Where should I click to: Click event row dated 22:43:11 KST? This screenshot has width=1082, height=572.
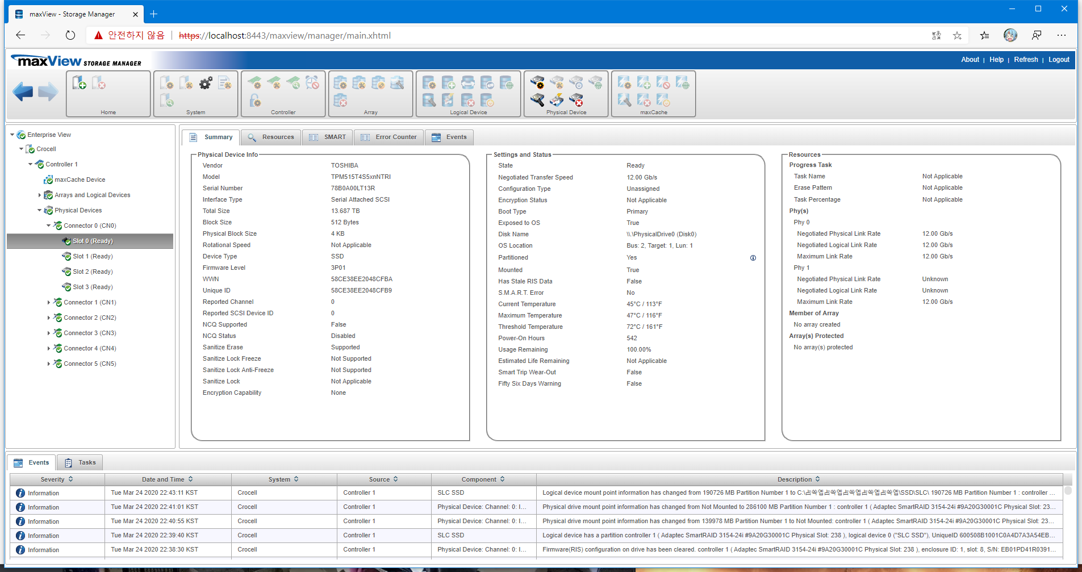point(536,493)
